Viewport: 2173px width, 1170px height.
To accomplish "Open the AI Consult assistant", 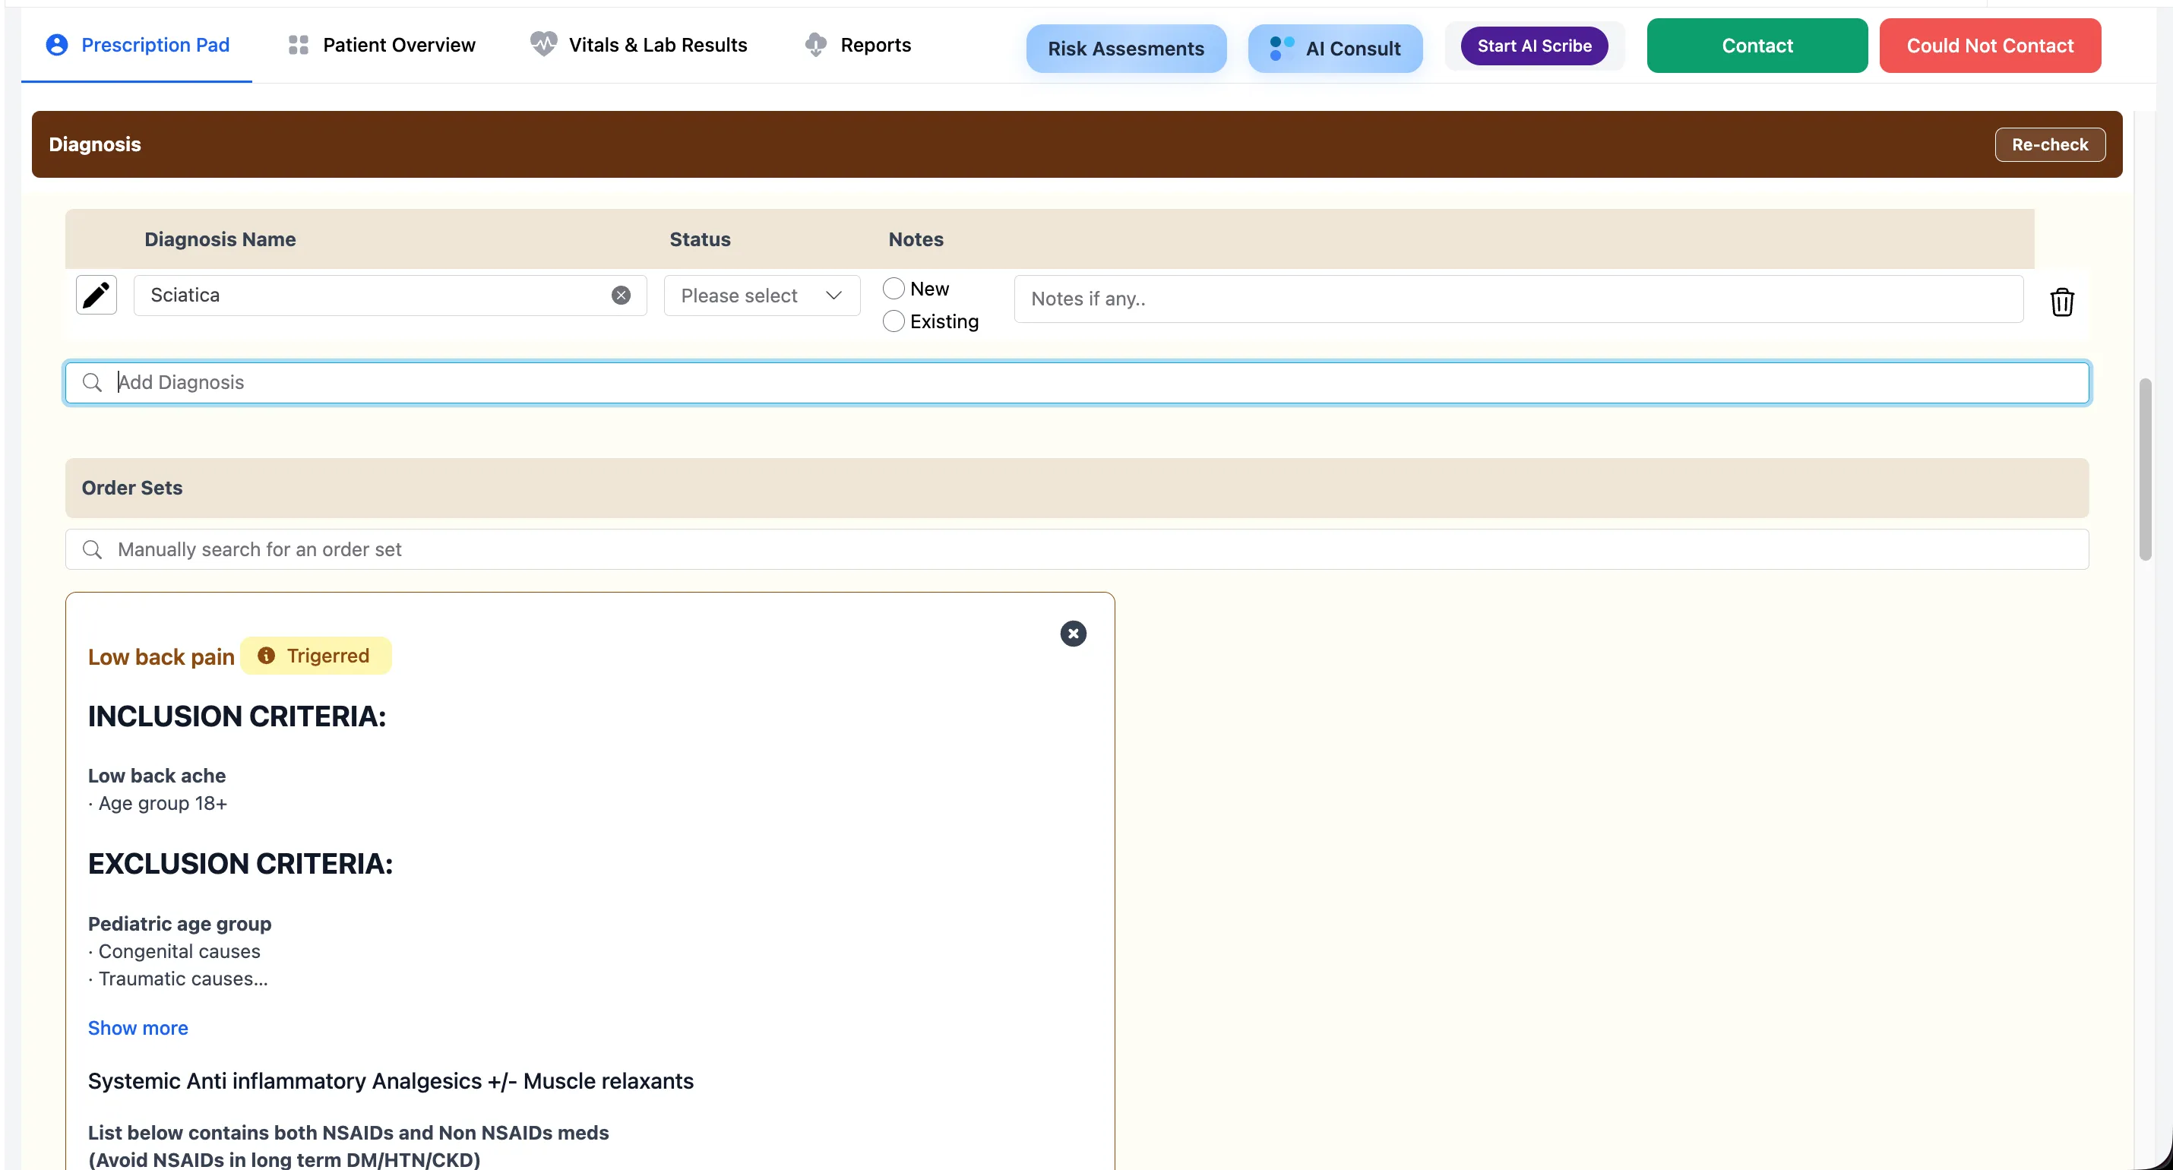I will (1336, 48).
